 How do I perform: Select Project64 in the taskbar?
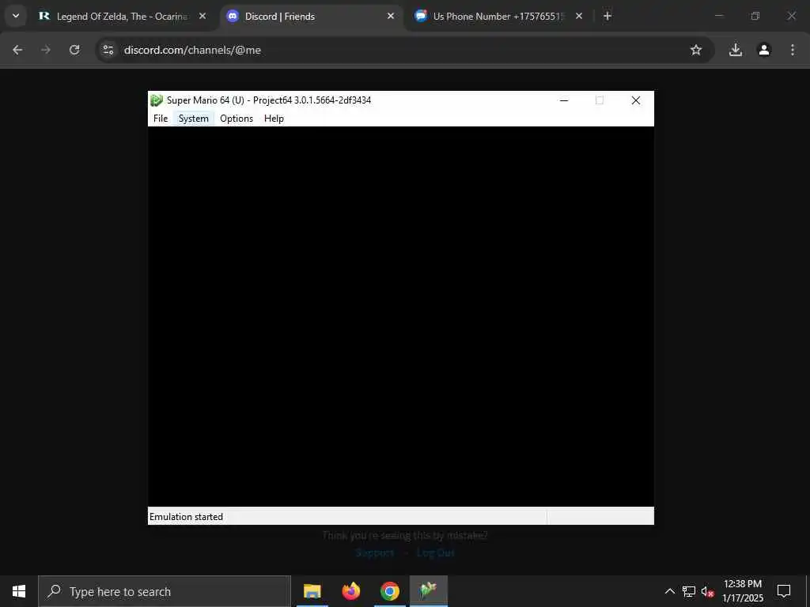point(429,591)
